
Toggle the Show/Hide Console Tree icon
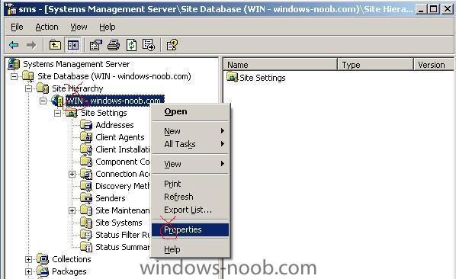pyautogui.click(x=72, y=45)
